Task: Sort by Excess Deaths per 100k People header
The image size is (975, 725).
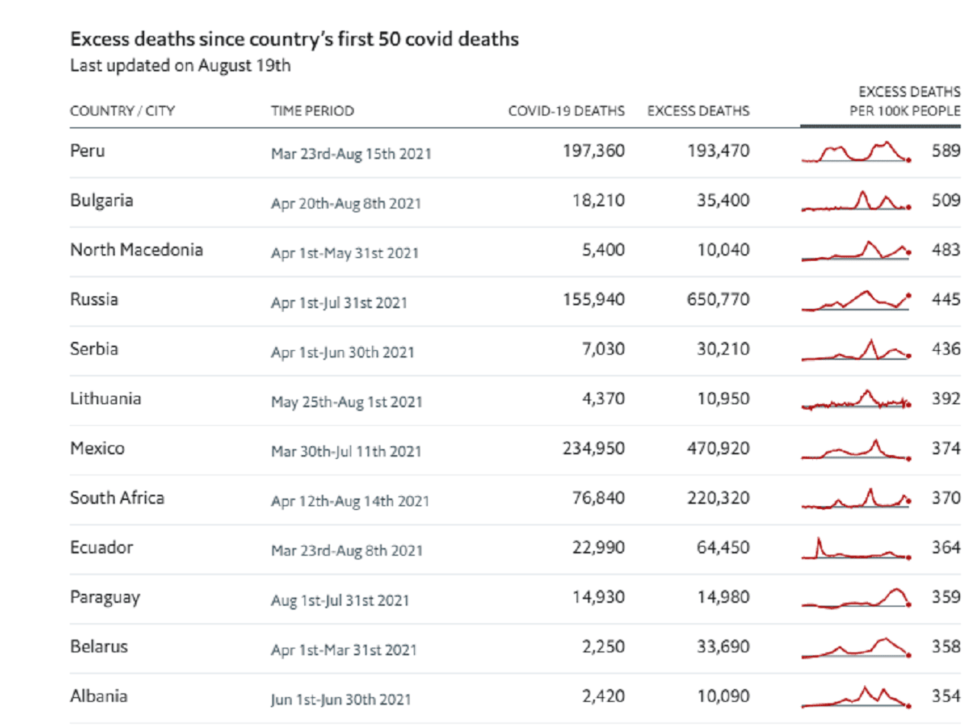Action: [904, 101]
